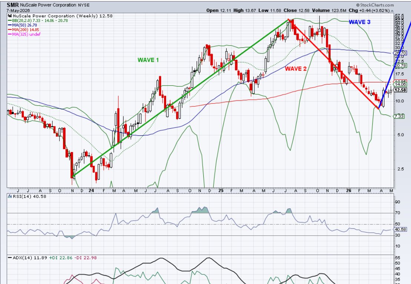Viewport: 411px width, 284px height.
Task: Click the candlestick icon beside the NuScale legend
Action: (10, 16)
